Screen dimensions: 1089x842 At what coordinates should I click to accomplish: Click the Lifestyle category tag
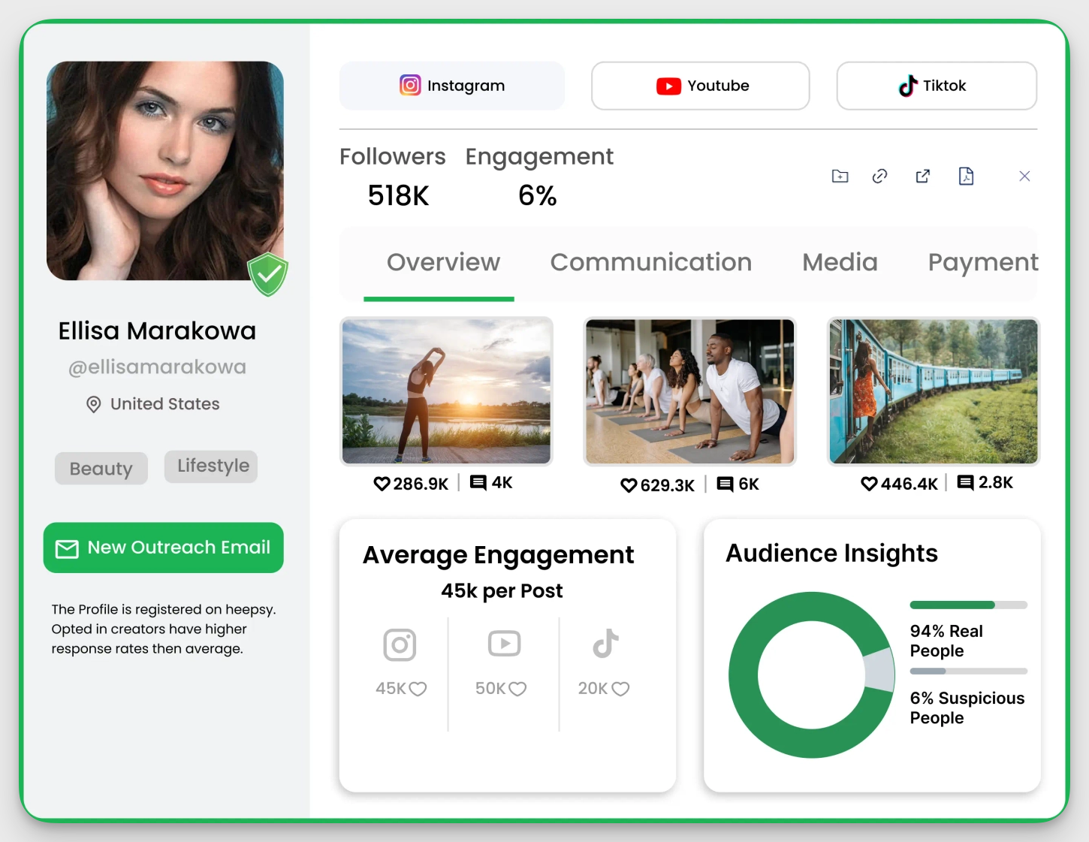(211, 466)
